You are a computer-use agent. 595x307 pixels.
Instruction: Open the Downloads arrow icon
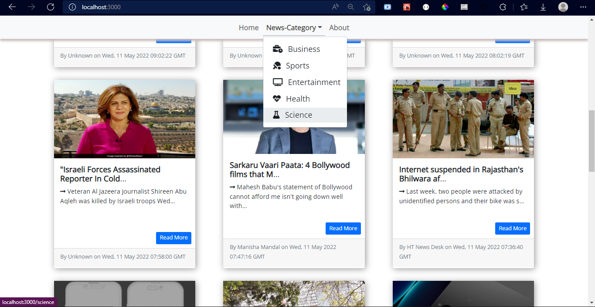pos(543,7)
